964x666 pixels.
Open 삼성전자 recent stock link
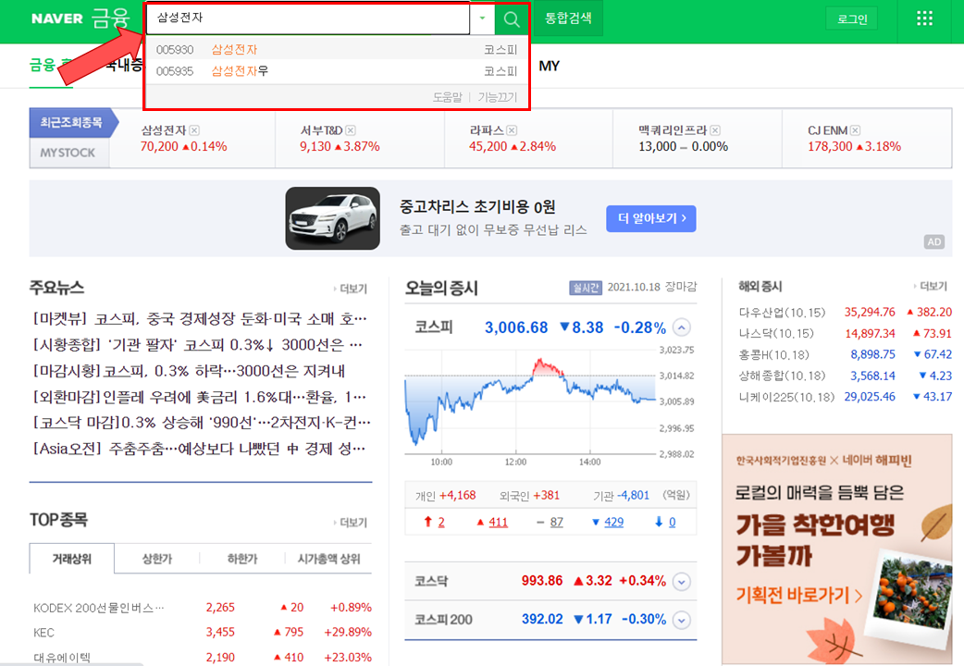pos(164,130)
